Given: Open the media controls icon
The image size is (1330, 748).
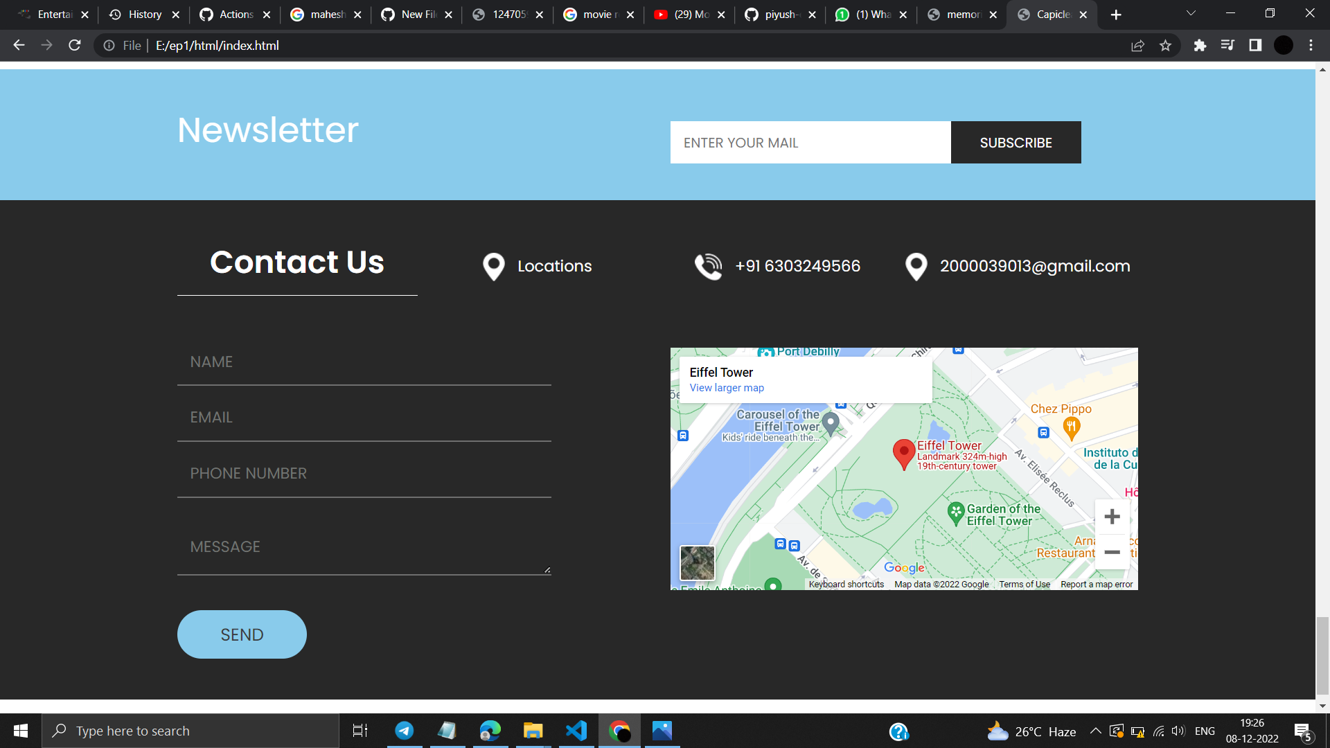Looking at the screenshot, I should [x=1227, y=45].
